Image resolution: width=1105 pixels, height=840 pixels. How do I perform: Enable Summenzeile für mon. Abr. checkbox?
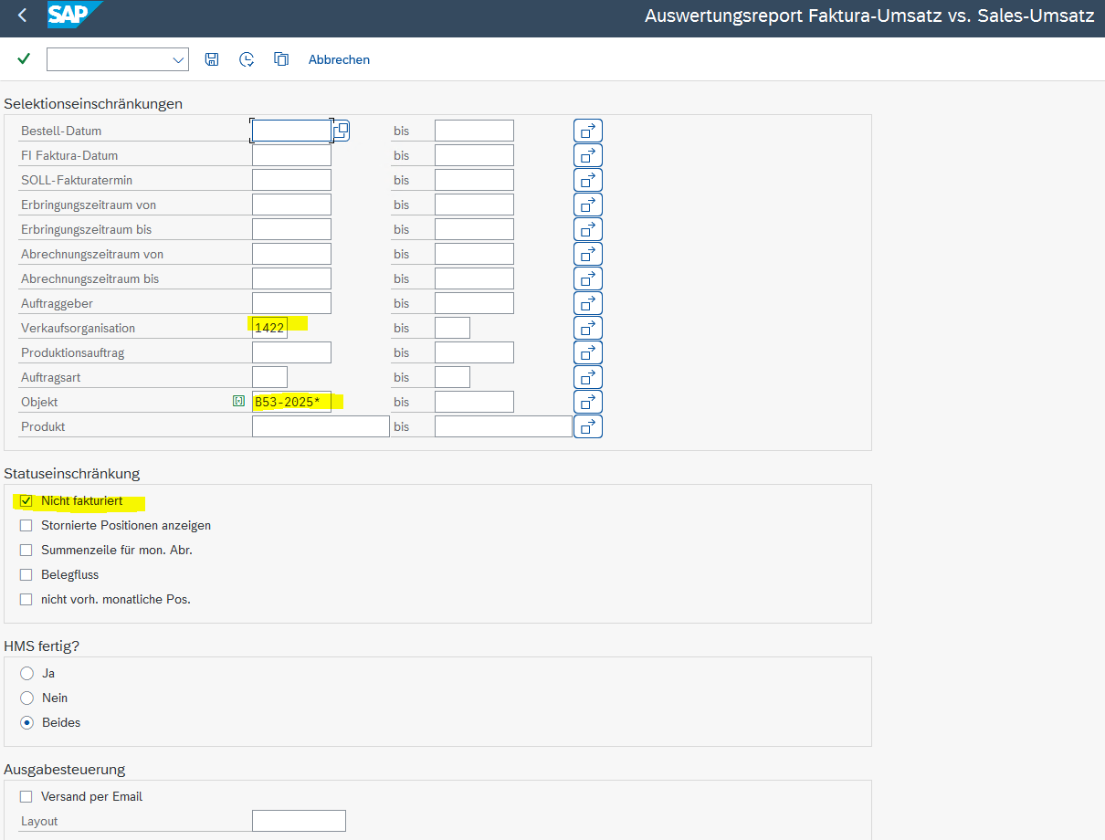[x=26, y=550]
